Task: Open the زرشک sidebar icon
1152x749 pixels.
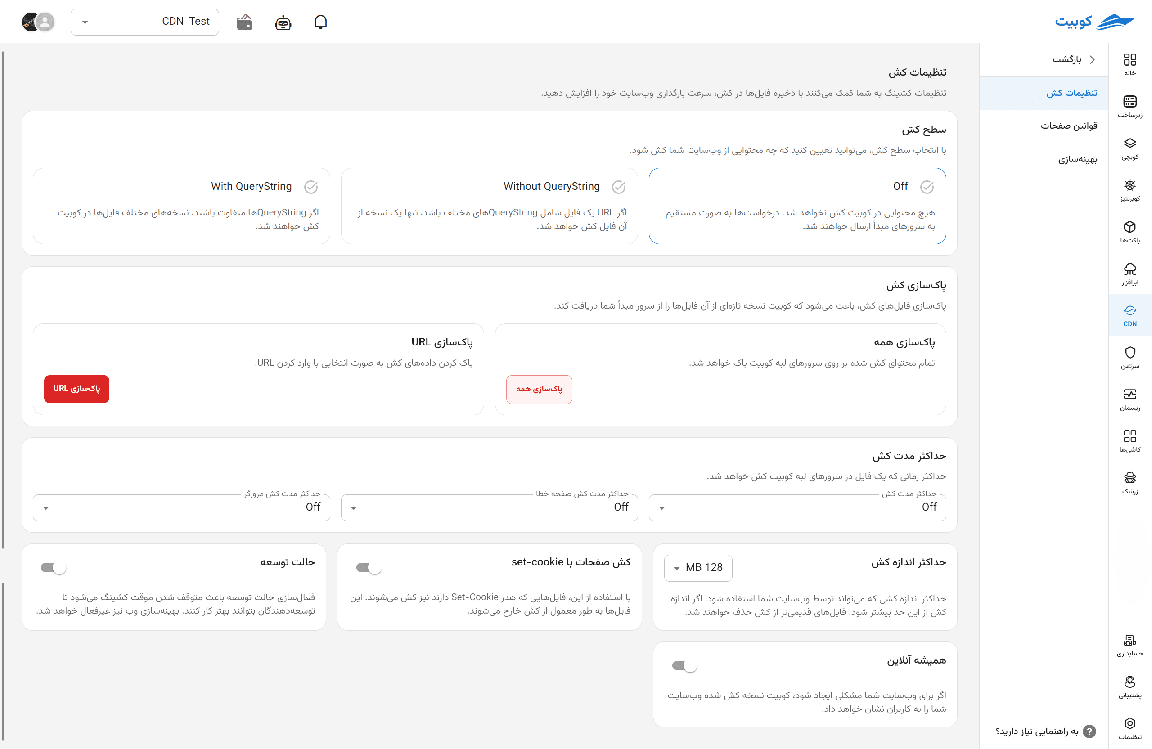Action: pyautogui.click(x=1130, y=483)
